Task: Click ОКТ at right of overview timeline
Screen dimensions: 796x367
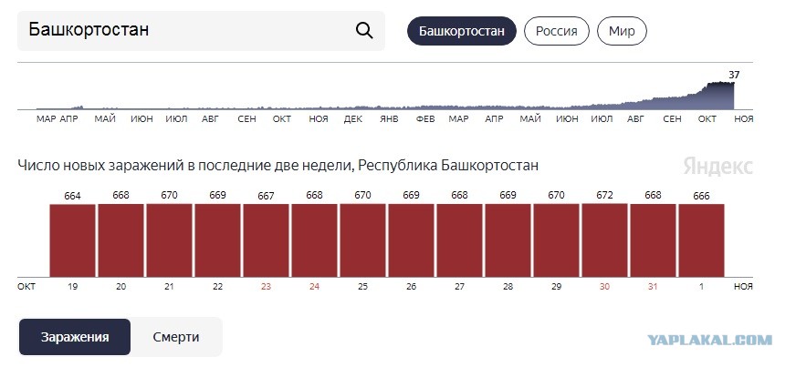Action: (707, 119)
